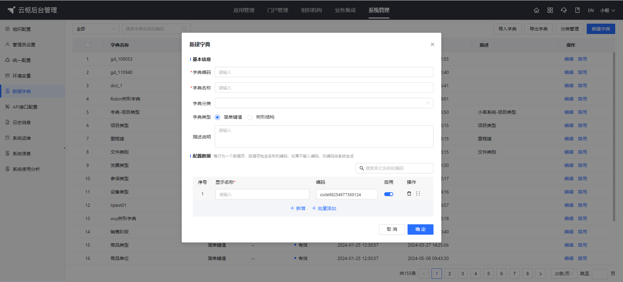
Task: Switch to 业务集成 tab
Action: click(345, 10)
